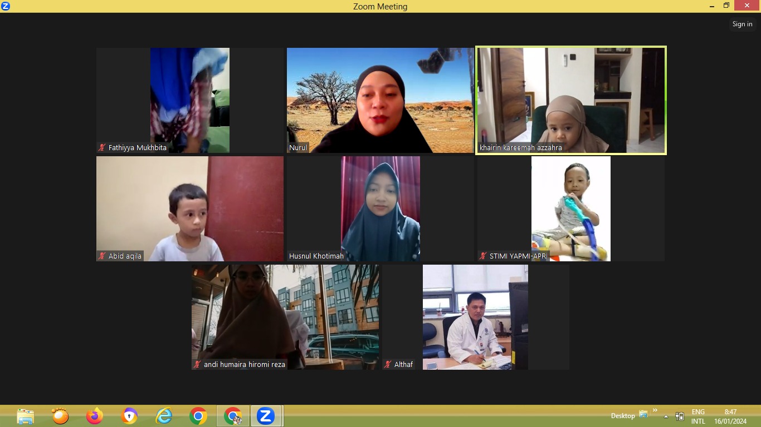Click the Sign in button

[742, 24]
